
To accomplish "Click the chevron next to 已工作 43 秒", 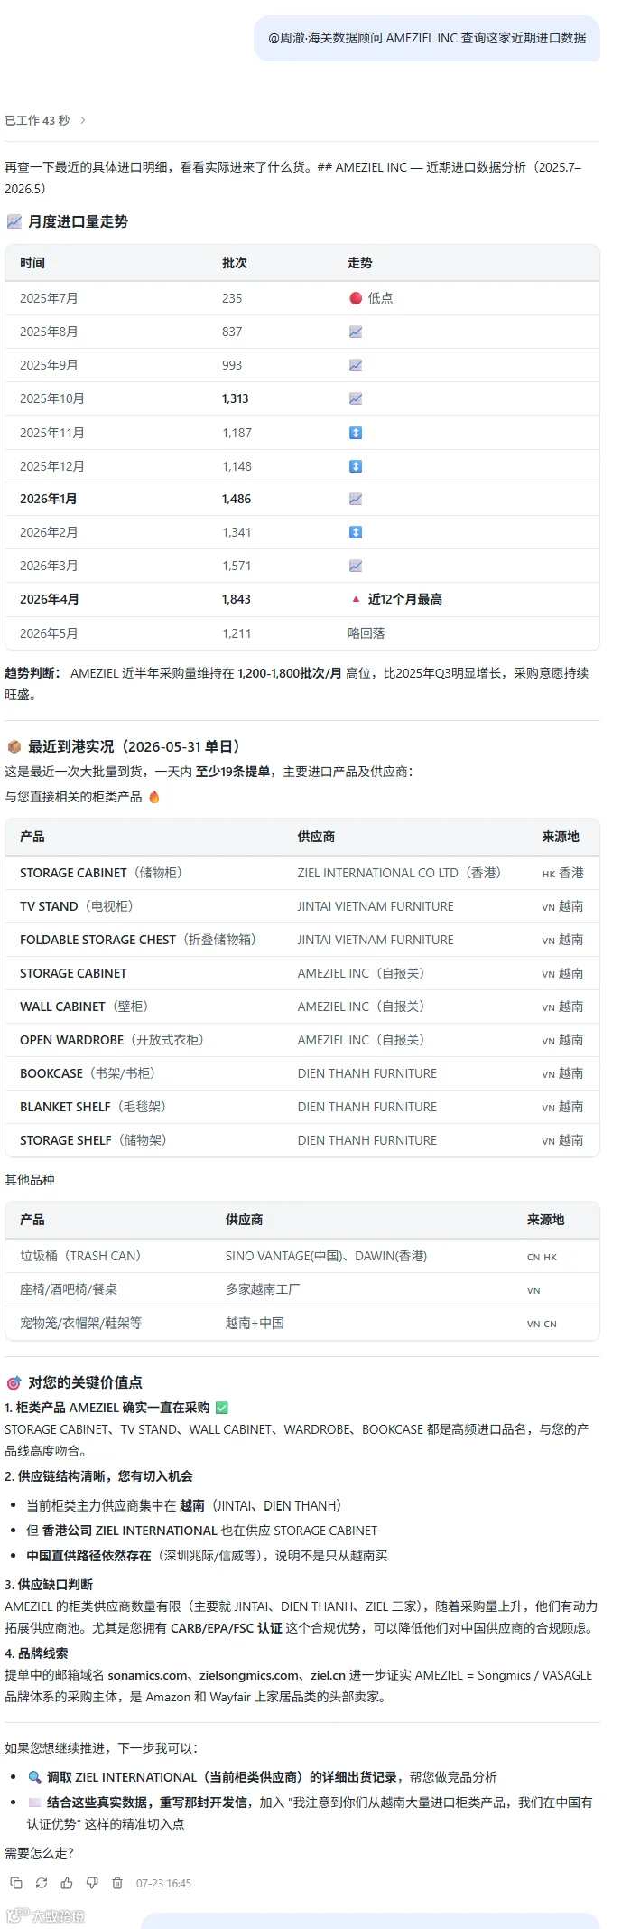I will tap(83, 120).
